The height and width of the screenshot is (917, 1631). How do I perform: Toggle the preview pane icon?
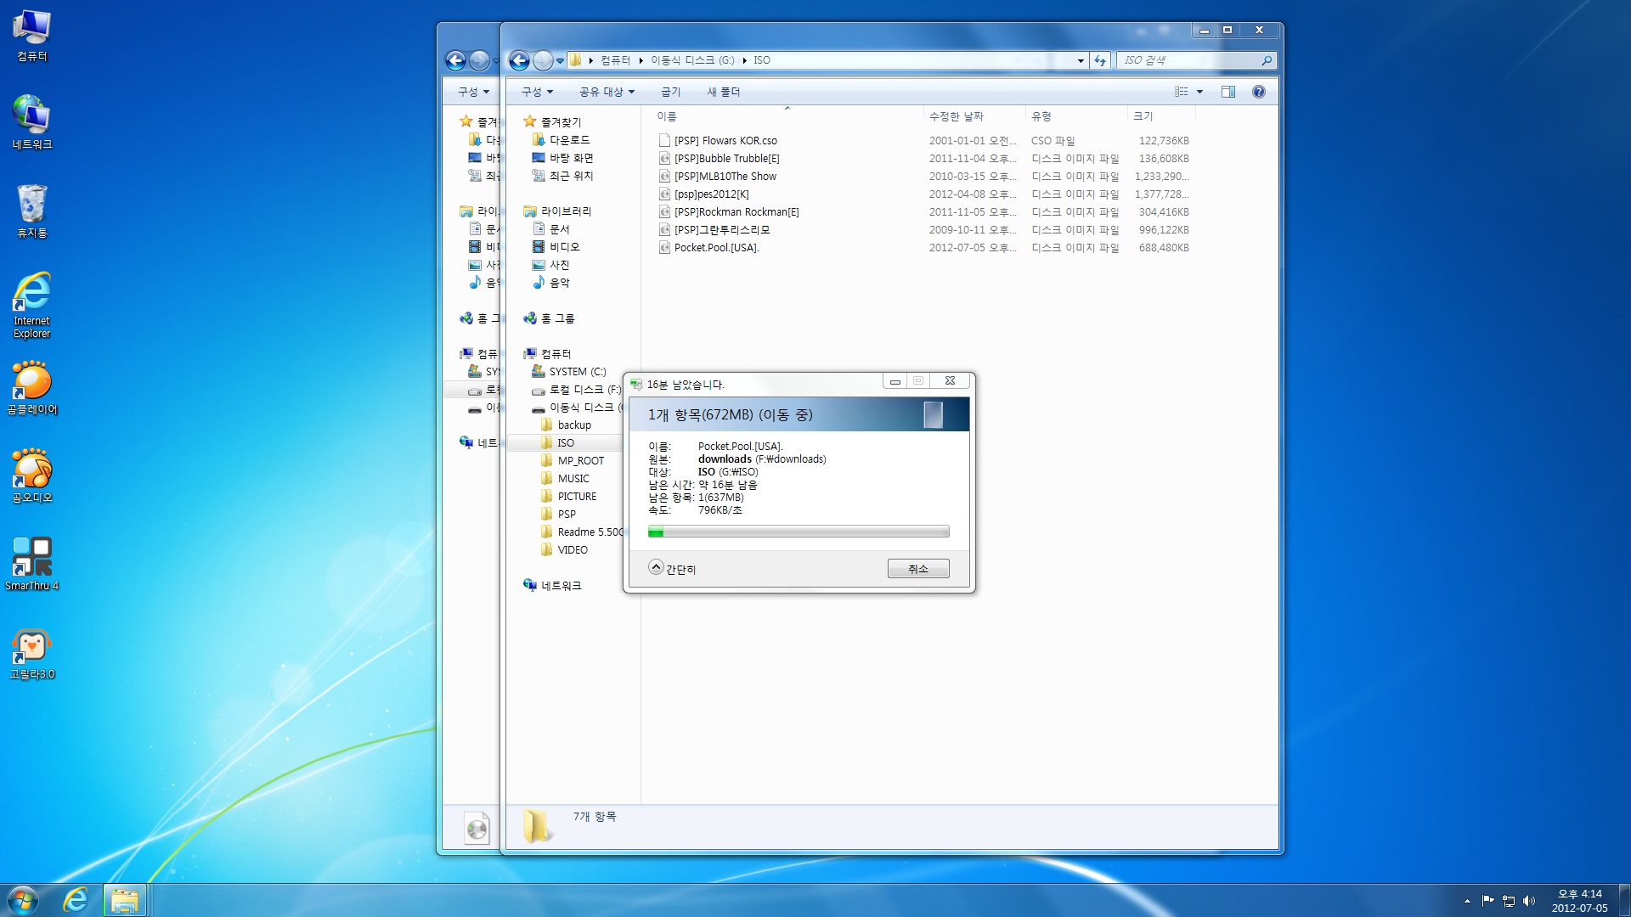click(x=1228, y=92)
